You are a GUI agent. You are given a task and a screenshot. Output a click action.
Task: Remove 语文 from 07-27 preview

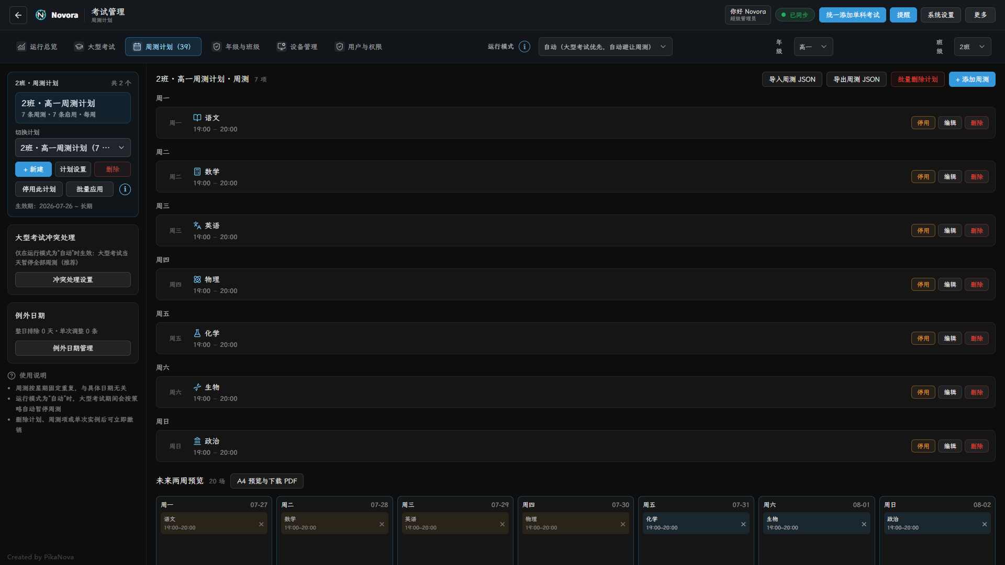point(261,524)
